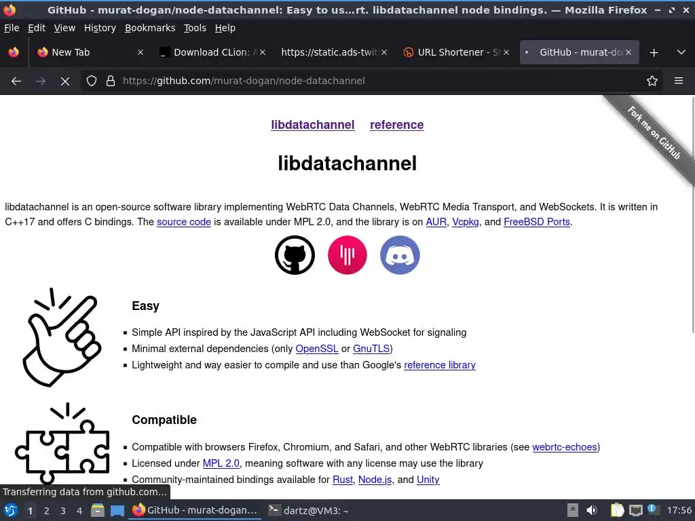Close the GitHub murat-dogan tab

pyautogui.click(x=628, y=52)
